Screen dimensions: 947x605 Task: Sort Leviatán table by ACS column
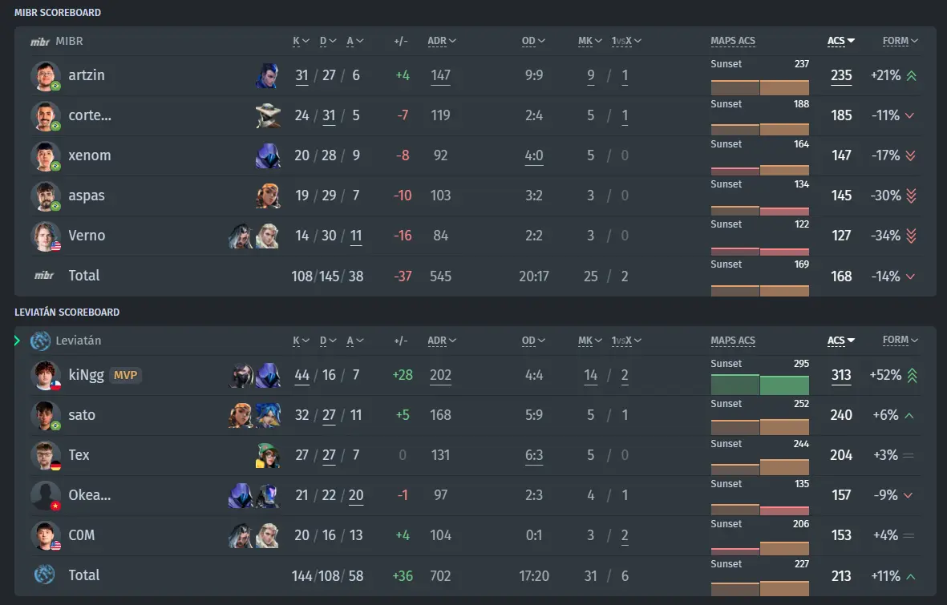pos(840,341)
